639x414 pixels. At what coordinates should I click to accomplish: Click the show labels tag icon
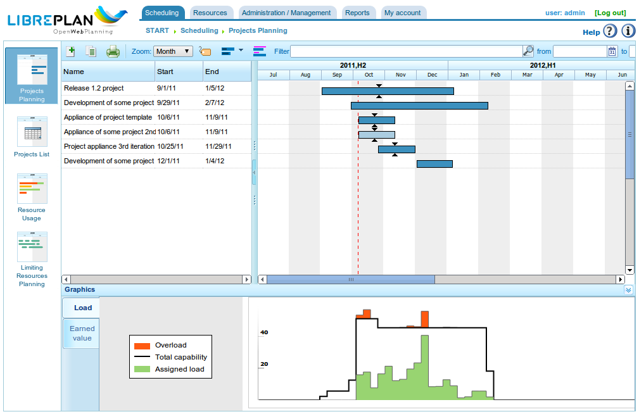point(205,51)
